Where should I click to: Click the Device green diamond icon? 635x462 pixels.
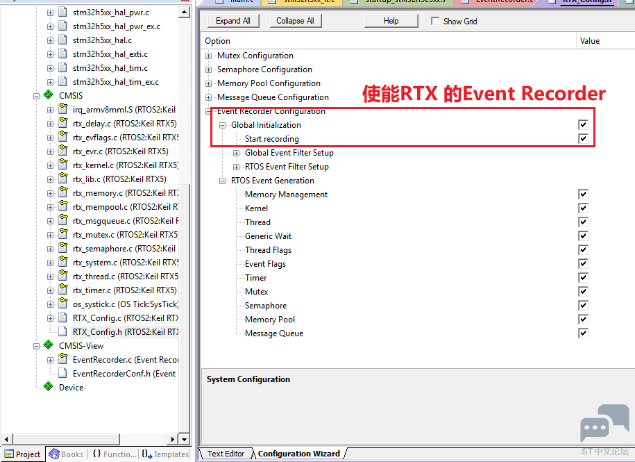click(48, 386)
